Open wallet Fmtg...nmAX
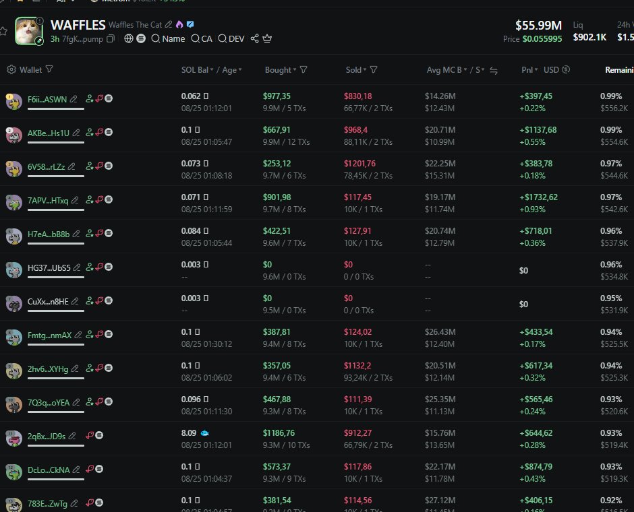 [x=49, y=335]
